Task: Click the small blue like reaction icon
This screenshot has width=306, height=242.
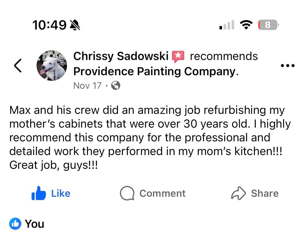Action: [15, 224]
